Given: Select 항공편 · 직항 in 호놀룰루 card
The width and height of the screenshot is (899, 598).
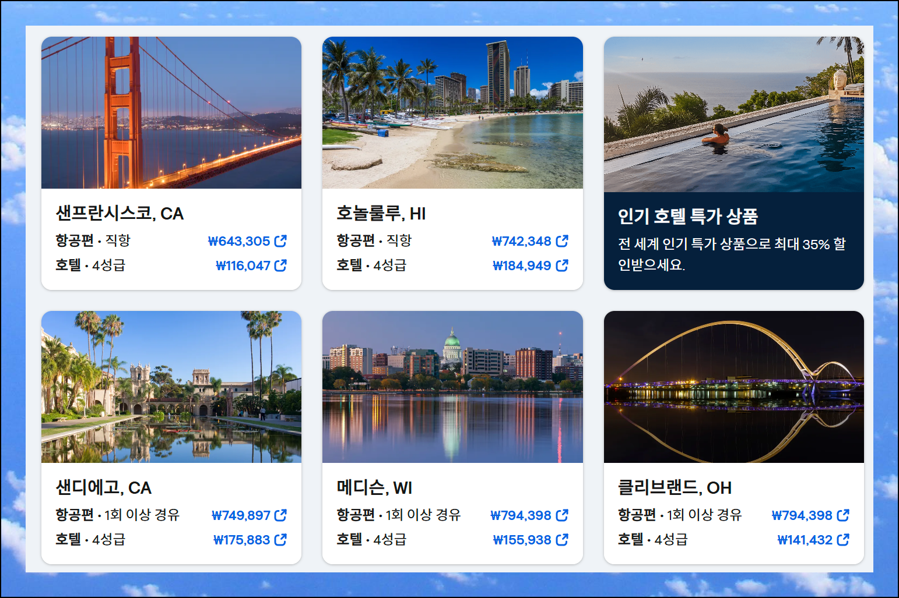Looking at the screenshot, I should pos(374,240).
